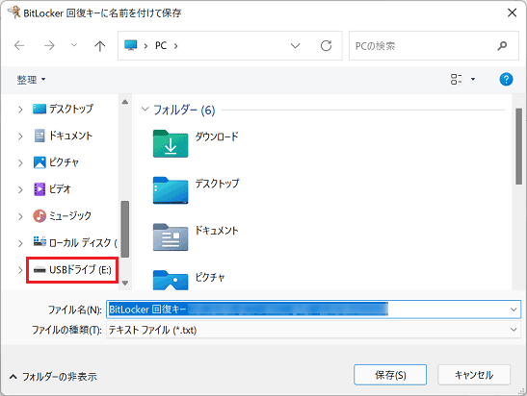Toggle フォルダーの非表示
The image size is (527, 396).
point(53,377)
